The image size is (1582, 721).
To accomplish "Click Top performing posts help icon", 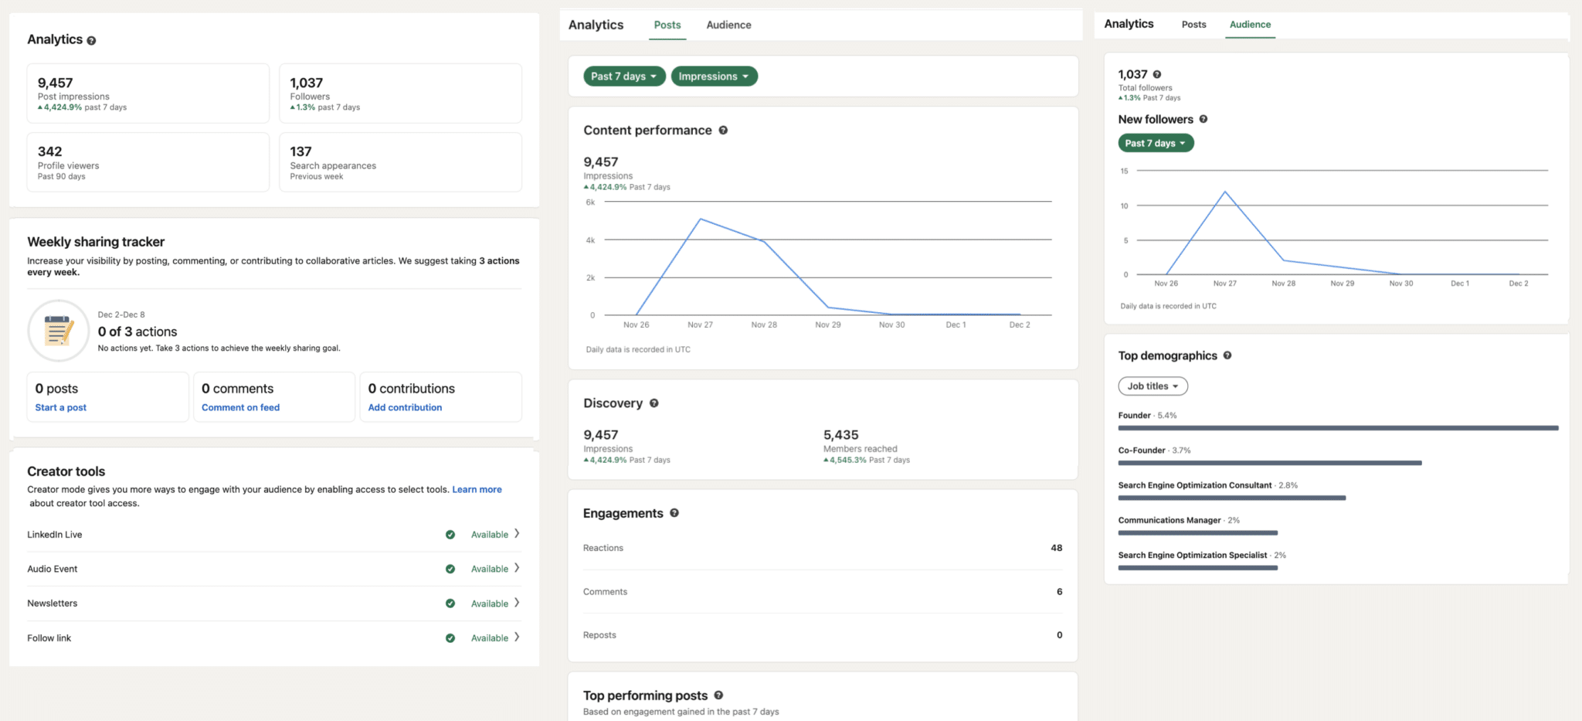I will click(718, 695).
